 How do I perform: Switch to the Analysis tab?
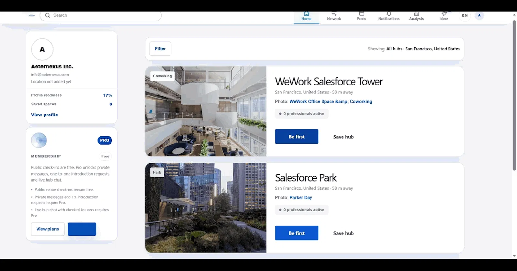pyautogui.click(x=416, y=16)
